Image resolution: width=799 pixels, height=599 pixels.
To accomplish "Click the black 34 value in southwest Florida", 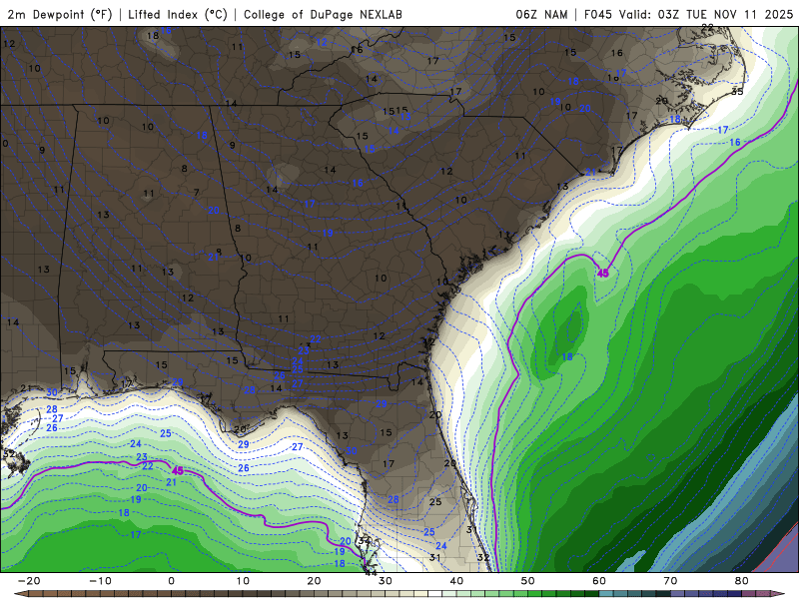I will 364,540.
